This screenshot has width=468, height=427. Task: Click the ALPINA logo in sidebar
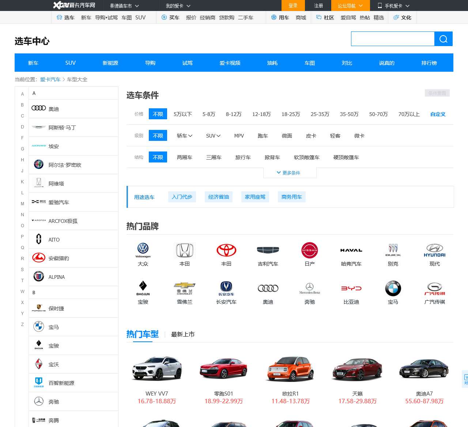pyautogui.click(x=38, y=277)
